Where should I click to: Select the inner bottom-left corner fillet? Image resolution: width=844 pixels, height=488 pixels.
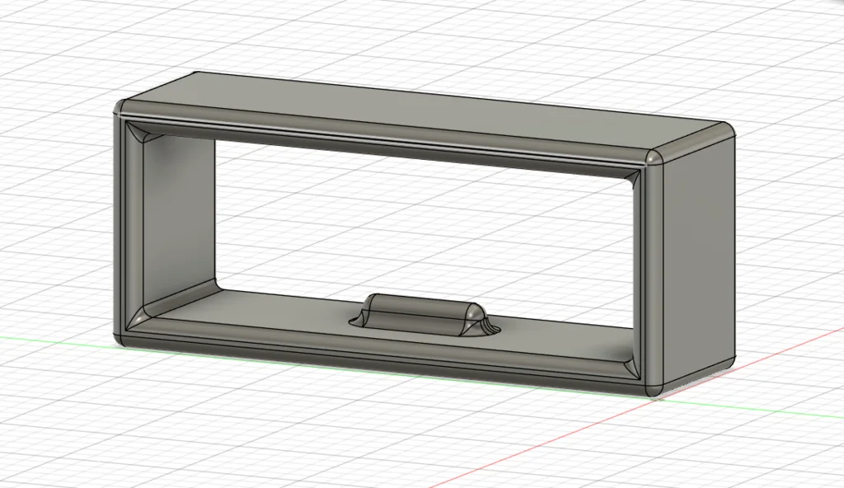[x=142, y=315]
